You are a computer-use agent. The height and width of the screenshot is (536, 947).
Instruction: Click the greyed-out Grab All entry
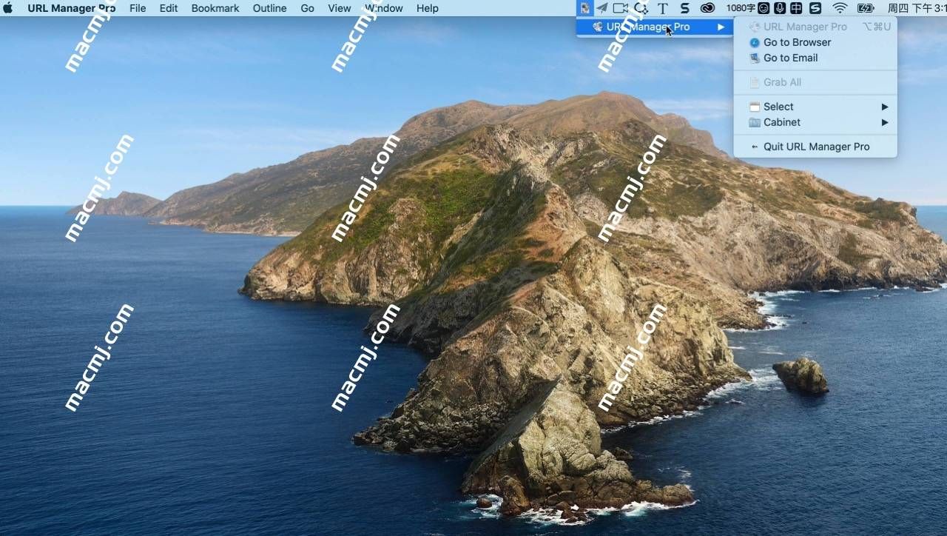coord(815,82)
